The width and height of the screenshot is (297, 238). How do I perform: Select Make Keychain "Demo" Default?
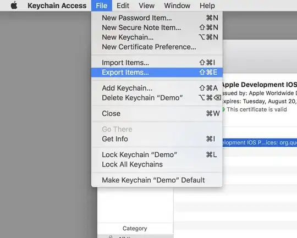[x=157, y=180]
